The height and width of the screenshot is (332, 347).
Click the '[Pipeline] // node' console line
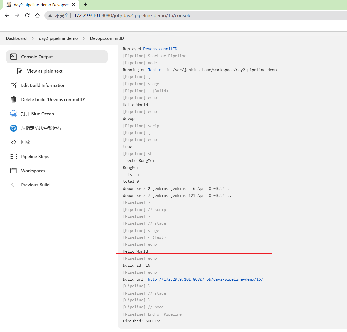coord(143,307)
